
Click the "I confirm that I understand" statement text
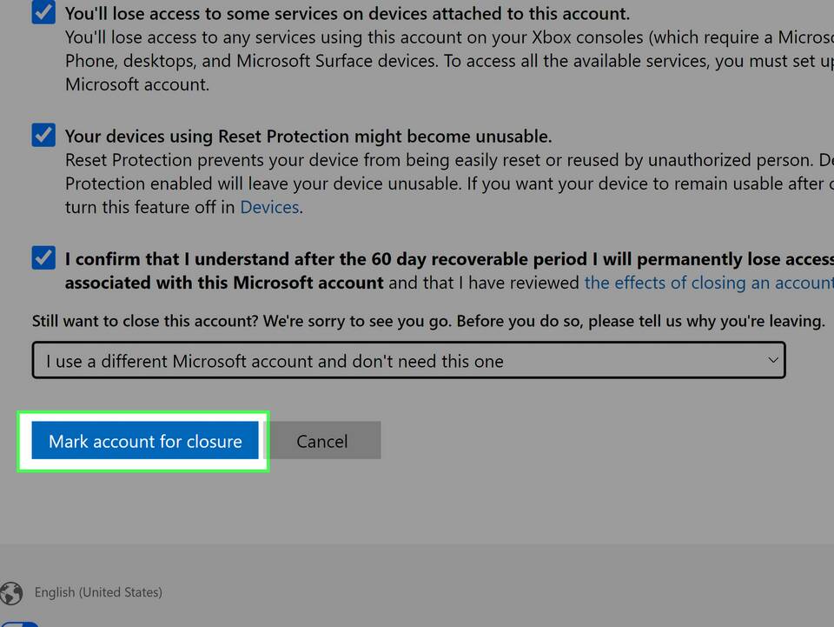pos(434,259)
